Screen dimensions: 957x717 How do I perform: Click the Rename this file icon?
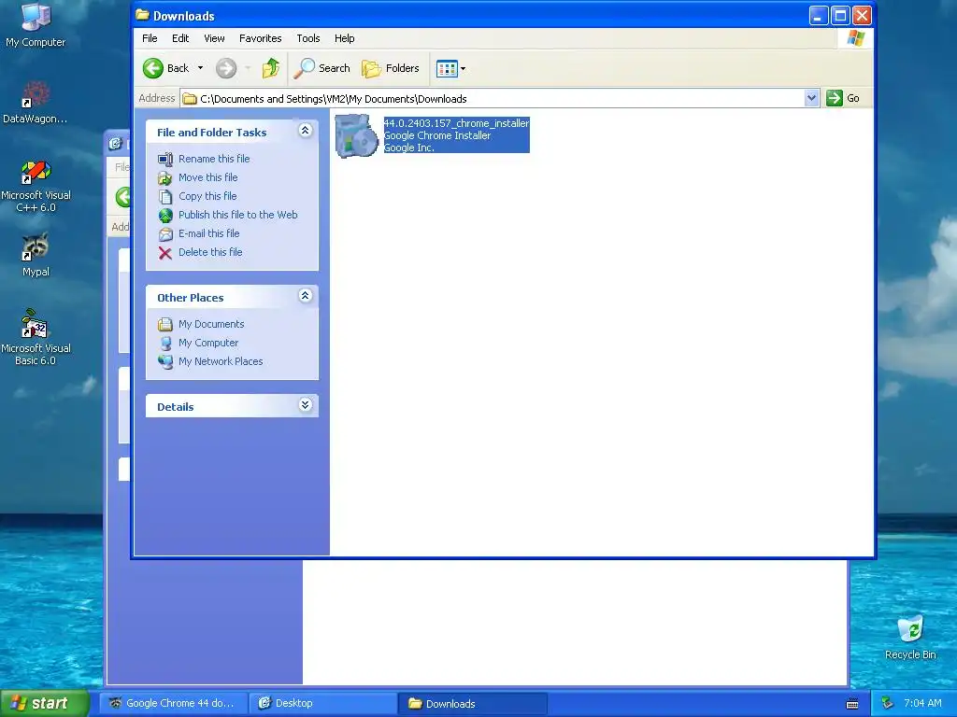(165, 159)
